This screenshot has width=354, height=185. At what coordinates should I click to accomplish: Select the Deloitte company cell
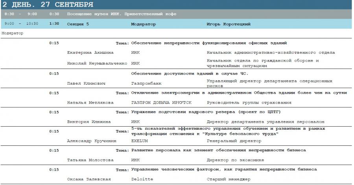tap(142, 179)
